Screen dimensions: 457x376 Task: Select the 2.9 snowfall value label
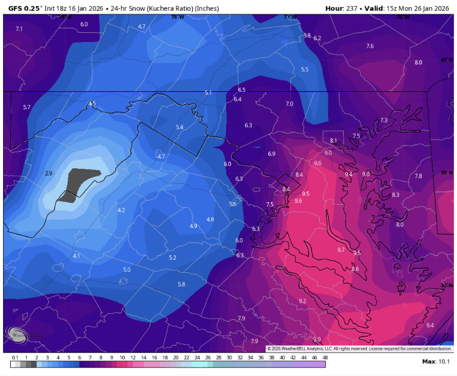(x=49, y=174)
